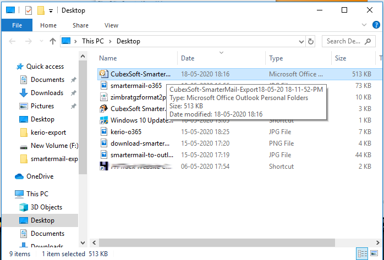This screenshot has width=384, height=260.
Task: Click the Properties quick access toolbar icon
Action: click(29, 10)
